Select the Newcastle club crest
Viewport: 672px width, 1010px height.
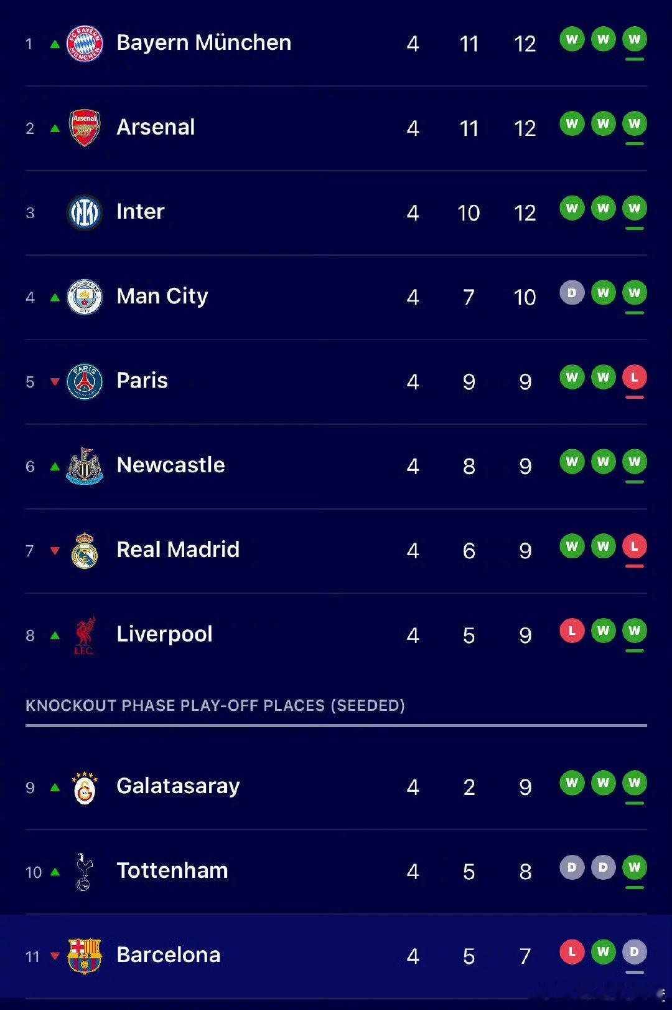[x=85, y=466]
